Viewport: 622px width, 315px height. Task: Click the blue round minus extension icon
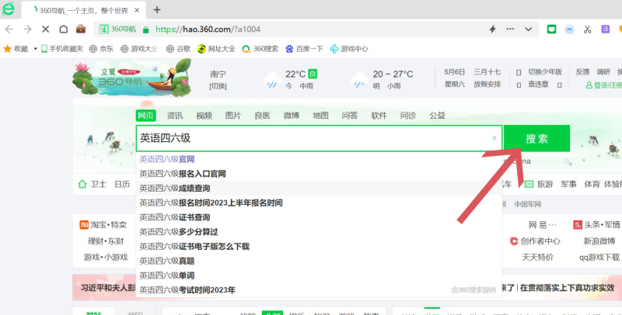(x=570, y=29)
